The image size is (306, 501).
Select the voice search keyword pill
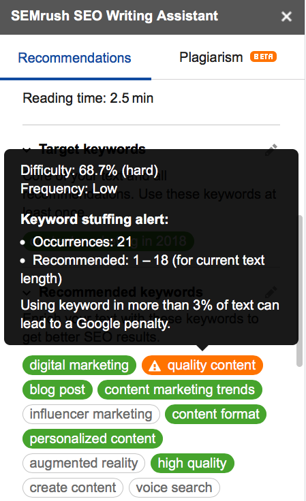point(174,487)
